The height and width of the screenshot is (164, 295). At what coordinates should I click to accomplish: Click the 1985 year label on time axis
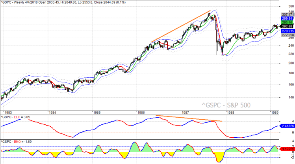[97, 113]
